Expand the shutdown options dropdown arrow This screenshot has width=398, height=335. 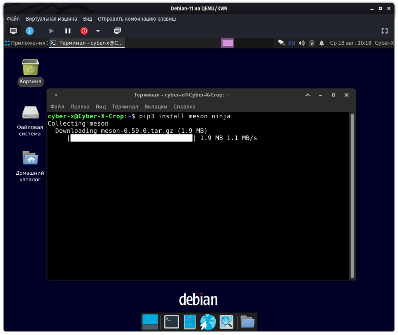point(98,31)
